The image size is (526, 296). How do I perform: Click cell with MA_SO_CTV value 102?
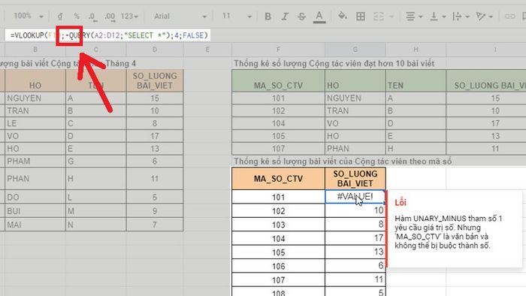click(x=278, y=211)
